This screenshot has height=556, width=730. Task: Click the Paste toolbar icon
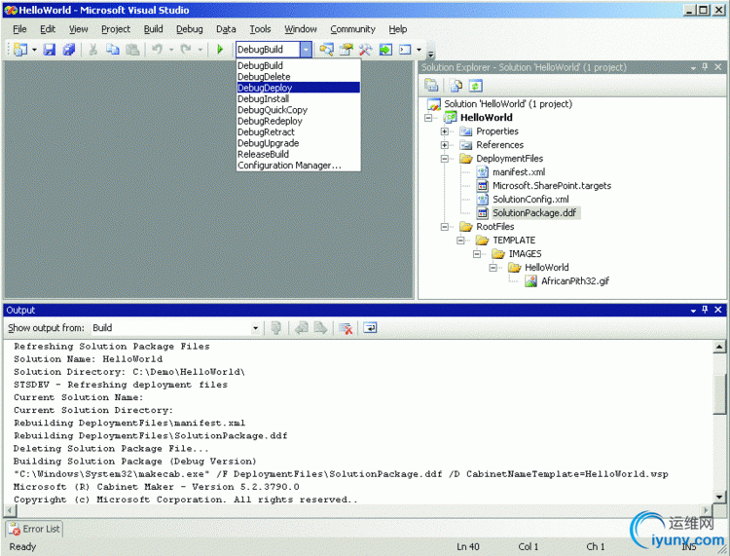pos(132,49)
